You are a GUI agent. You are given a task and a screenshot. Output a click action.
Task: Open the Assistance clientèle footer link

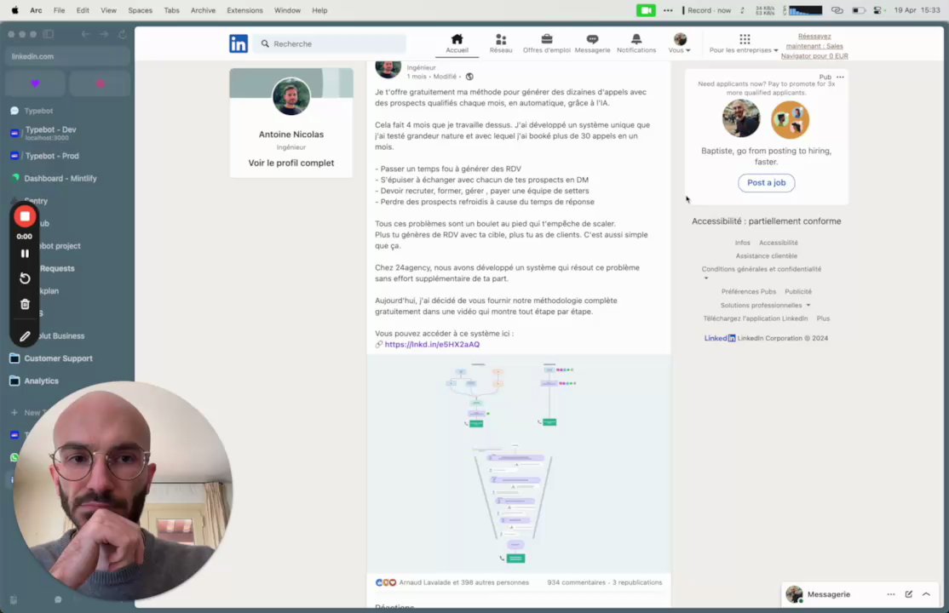(766, 256)
